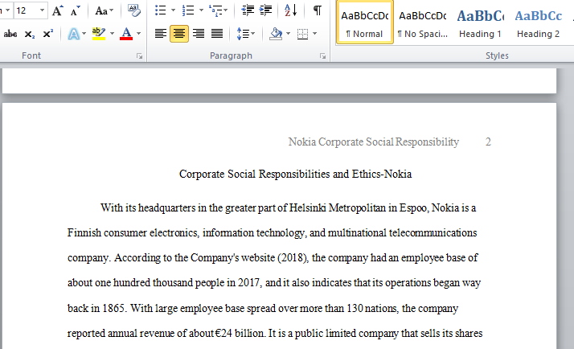Screen dimensions: 574x349
Task: Toggle subscript formatting
Action: (29, 34)
